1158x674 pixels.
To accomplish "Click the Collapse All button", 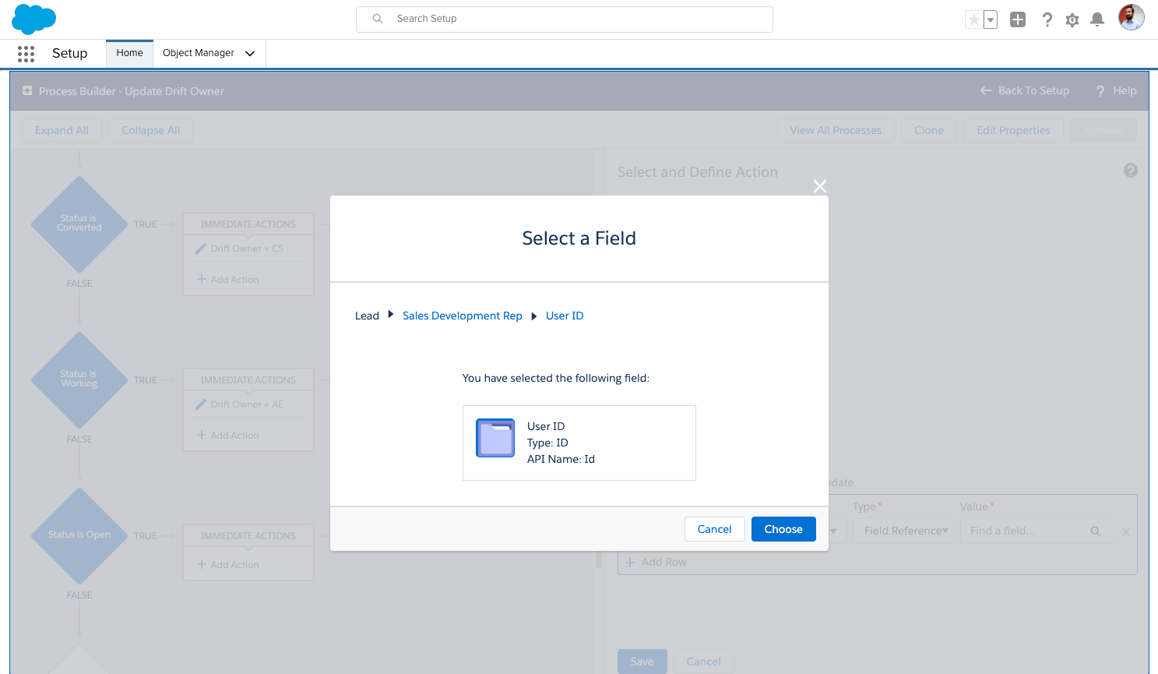I will pos(150,130).
